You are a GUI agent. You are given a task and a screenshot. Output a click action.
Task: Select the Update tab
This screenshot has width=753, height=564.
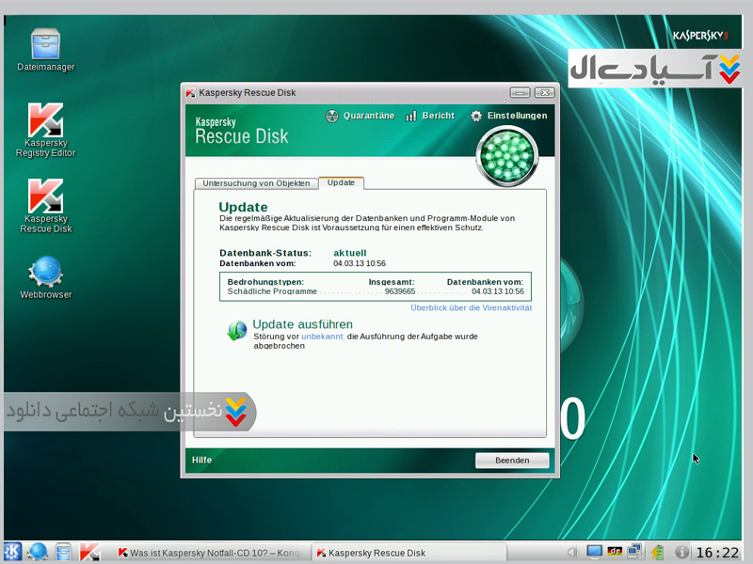point(341,182)
